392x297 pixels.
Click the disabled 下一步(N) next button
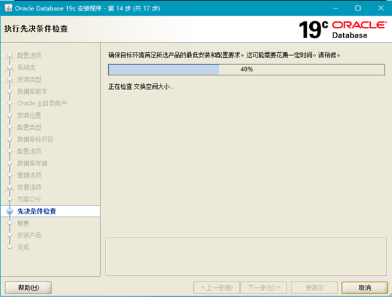[x=264, y=288]
